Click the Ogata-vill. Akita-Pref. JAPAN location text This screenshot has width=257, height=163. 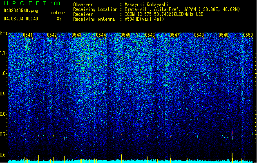182,9
